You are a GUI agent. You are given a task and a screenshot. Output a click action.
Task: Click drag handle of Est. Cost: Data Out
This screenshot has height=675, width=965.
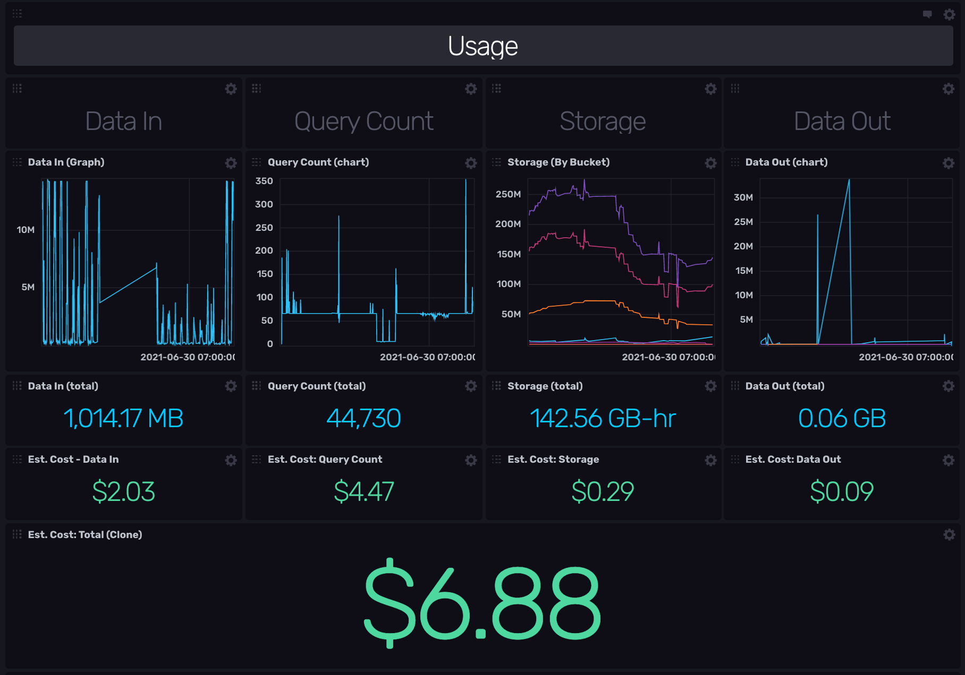click(x=735, y=460)
